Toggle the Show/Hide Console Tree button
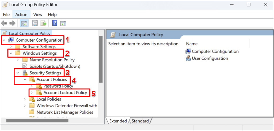 point(24,23)
